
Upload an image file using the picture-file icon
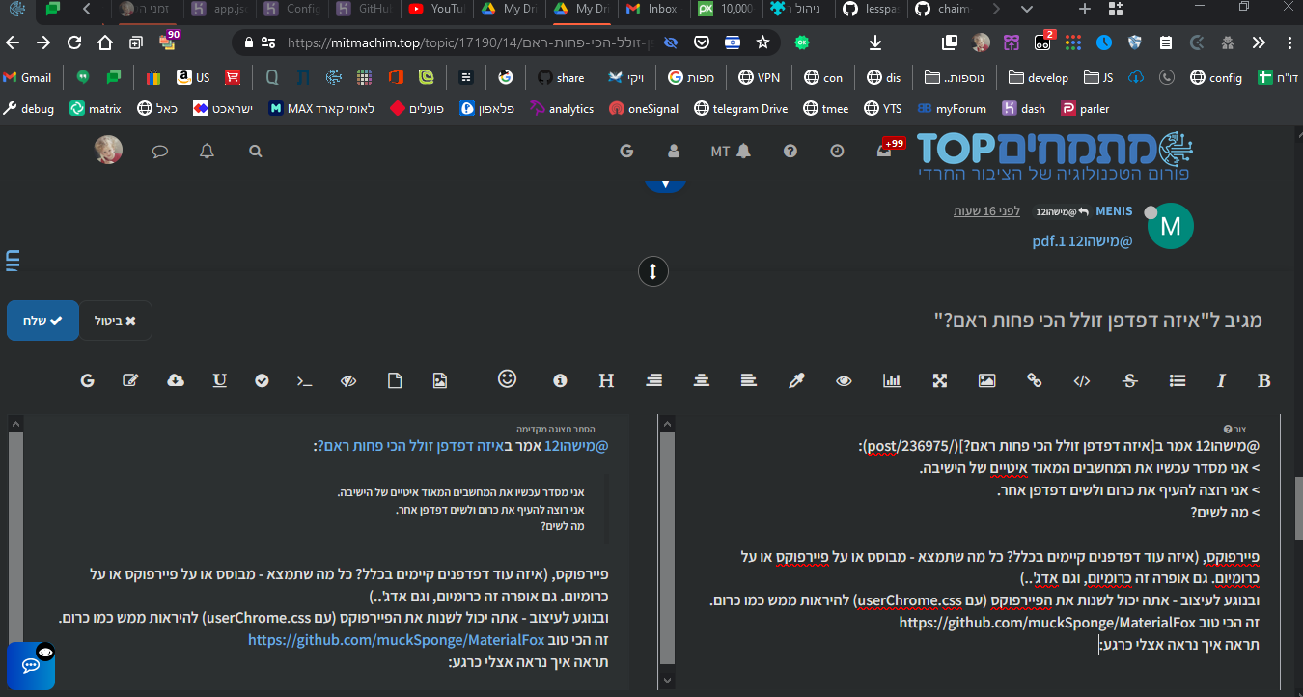440,380
